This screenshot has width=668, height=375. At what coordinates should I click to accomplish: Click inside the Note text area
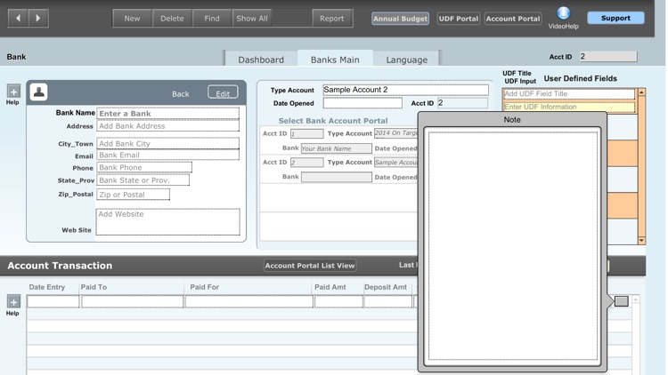[512, 246]
